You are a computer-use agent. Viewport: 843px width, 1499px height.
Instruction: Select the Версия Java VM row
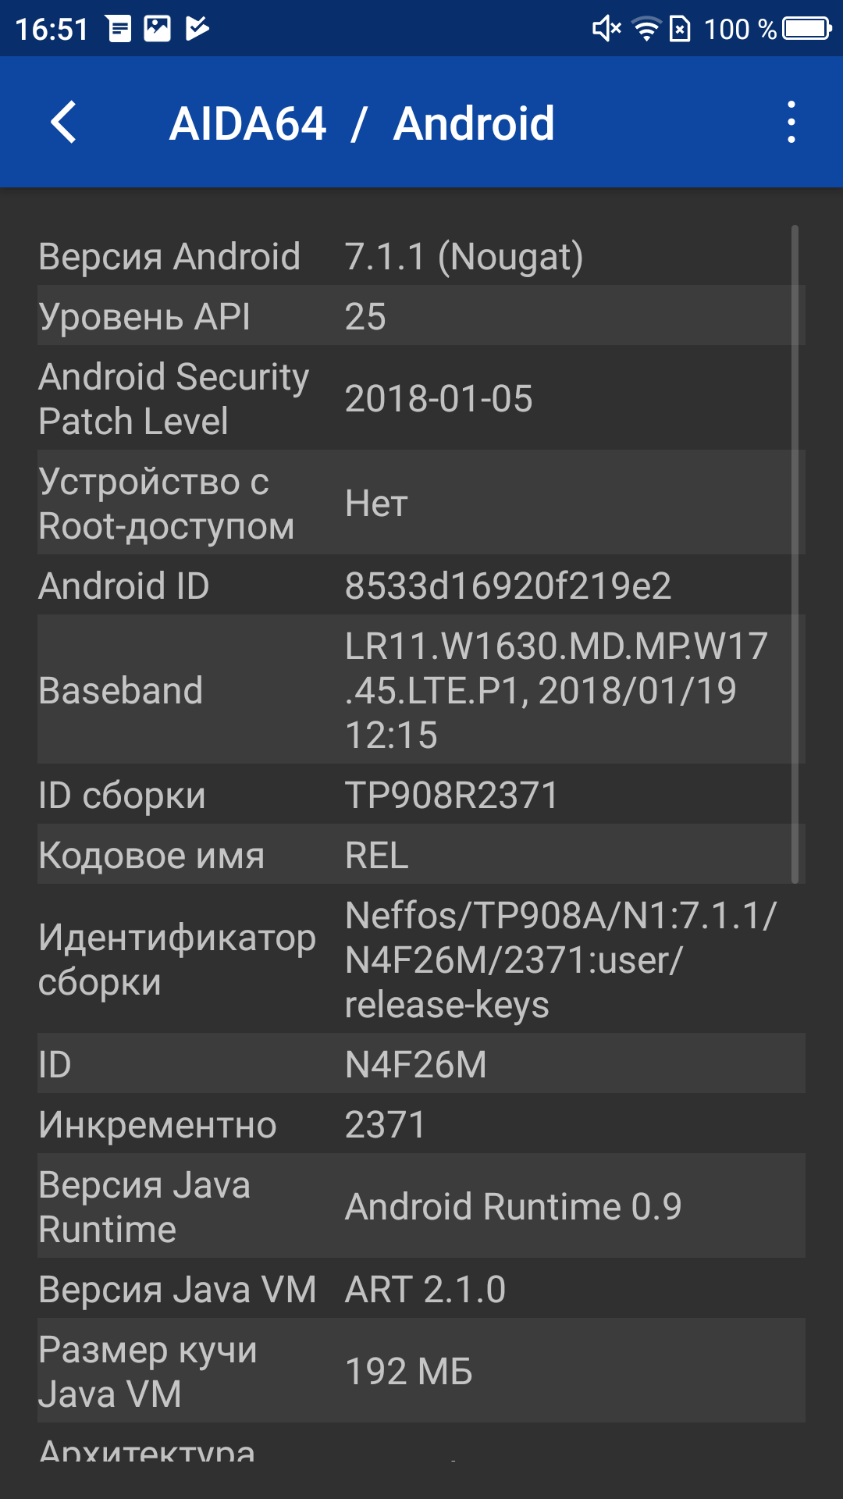point(421,1288)
